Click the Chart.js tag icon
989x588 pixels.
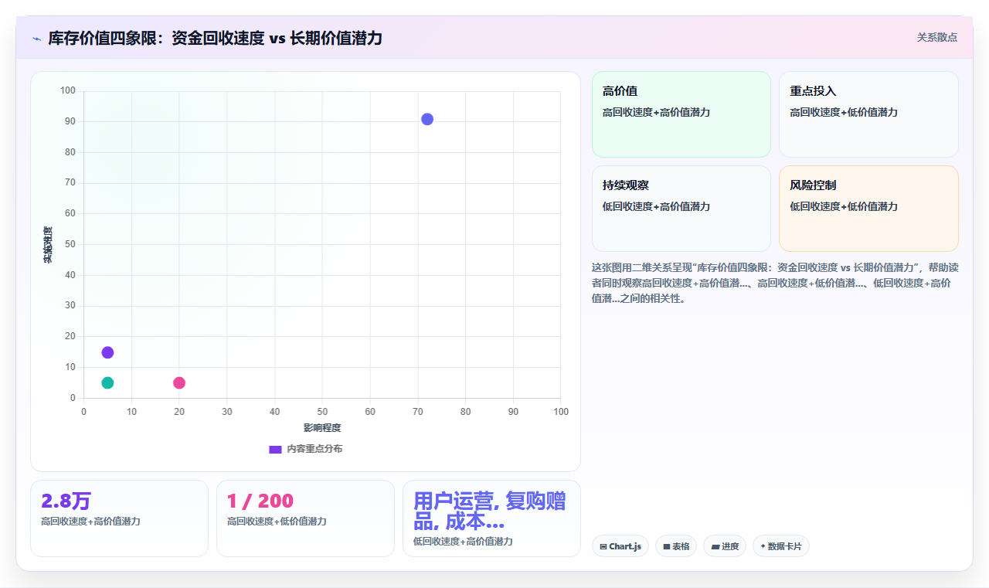click(x=603, y=546)
